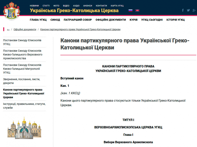Switch to the English flag language

[137, 11]
